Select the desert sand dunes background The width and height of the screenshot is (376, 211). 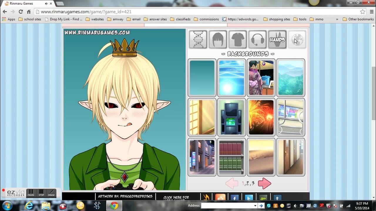pyautogui.click(x=261, y=157)
